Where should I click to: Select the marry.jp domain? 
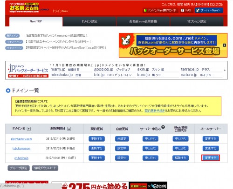[58, 69]
